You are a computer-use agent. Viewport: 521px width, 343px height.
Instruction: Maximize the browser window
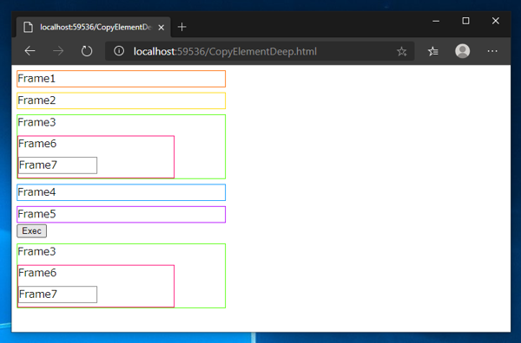pos(465,21)
